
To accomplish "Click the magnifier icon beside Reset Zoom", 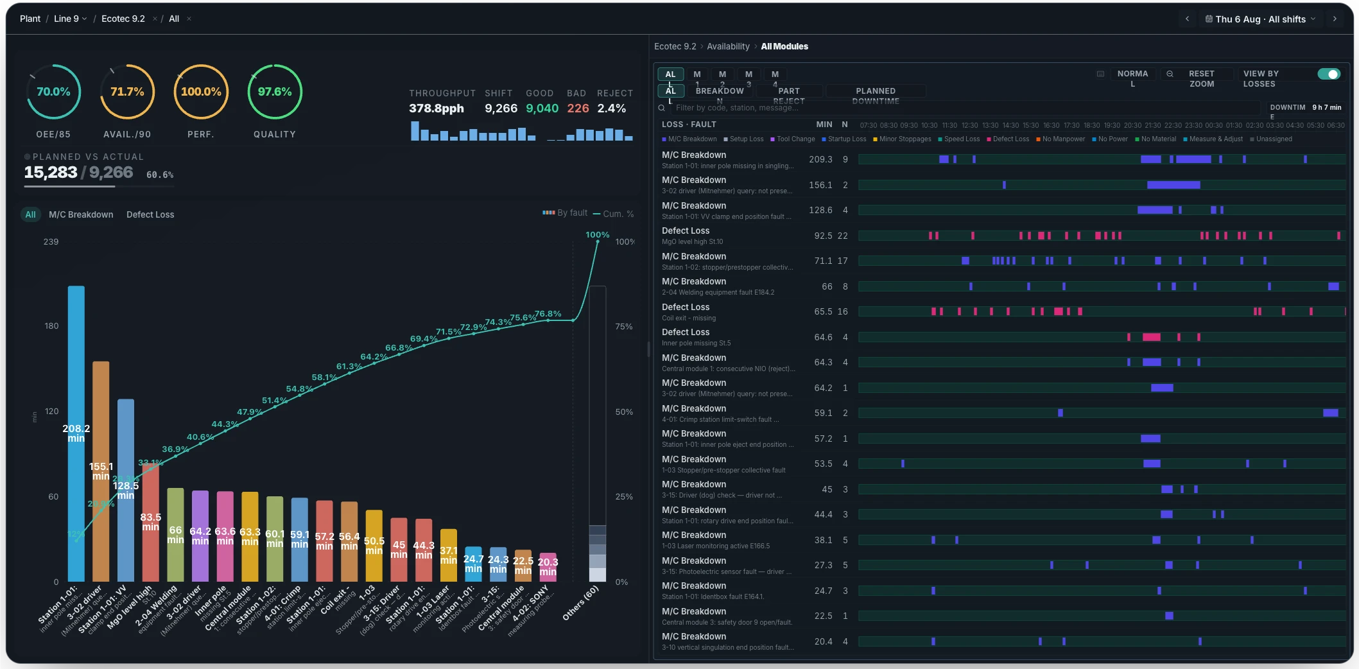I will (x=1170, y=74).
